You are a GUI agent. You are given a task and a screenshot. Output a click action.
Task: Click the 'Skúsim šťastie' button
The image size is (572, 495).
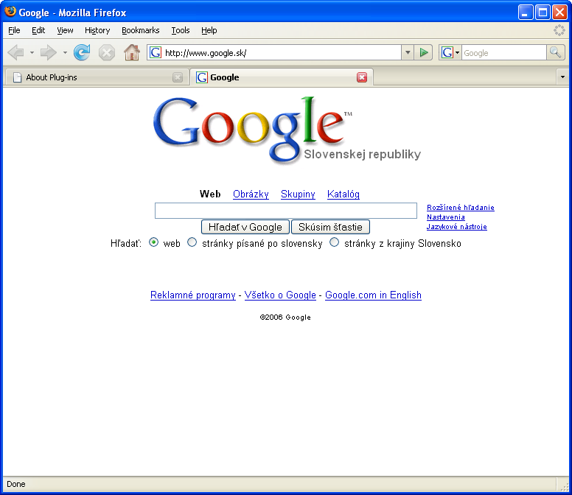330,227
